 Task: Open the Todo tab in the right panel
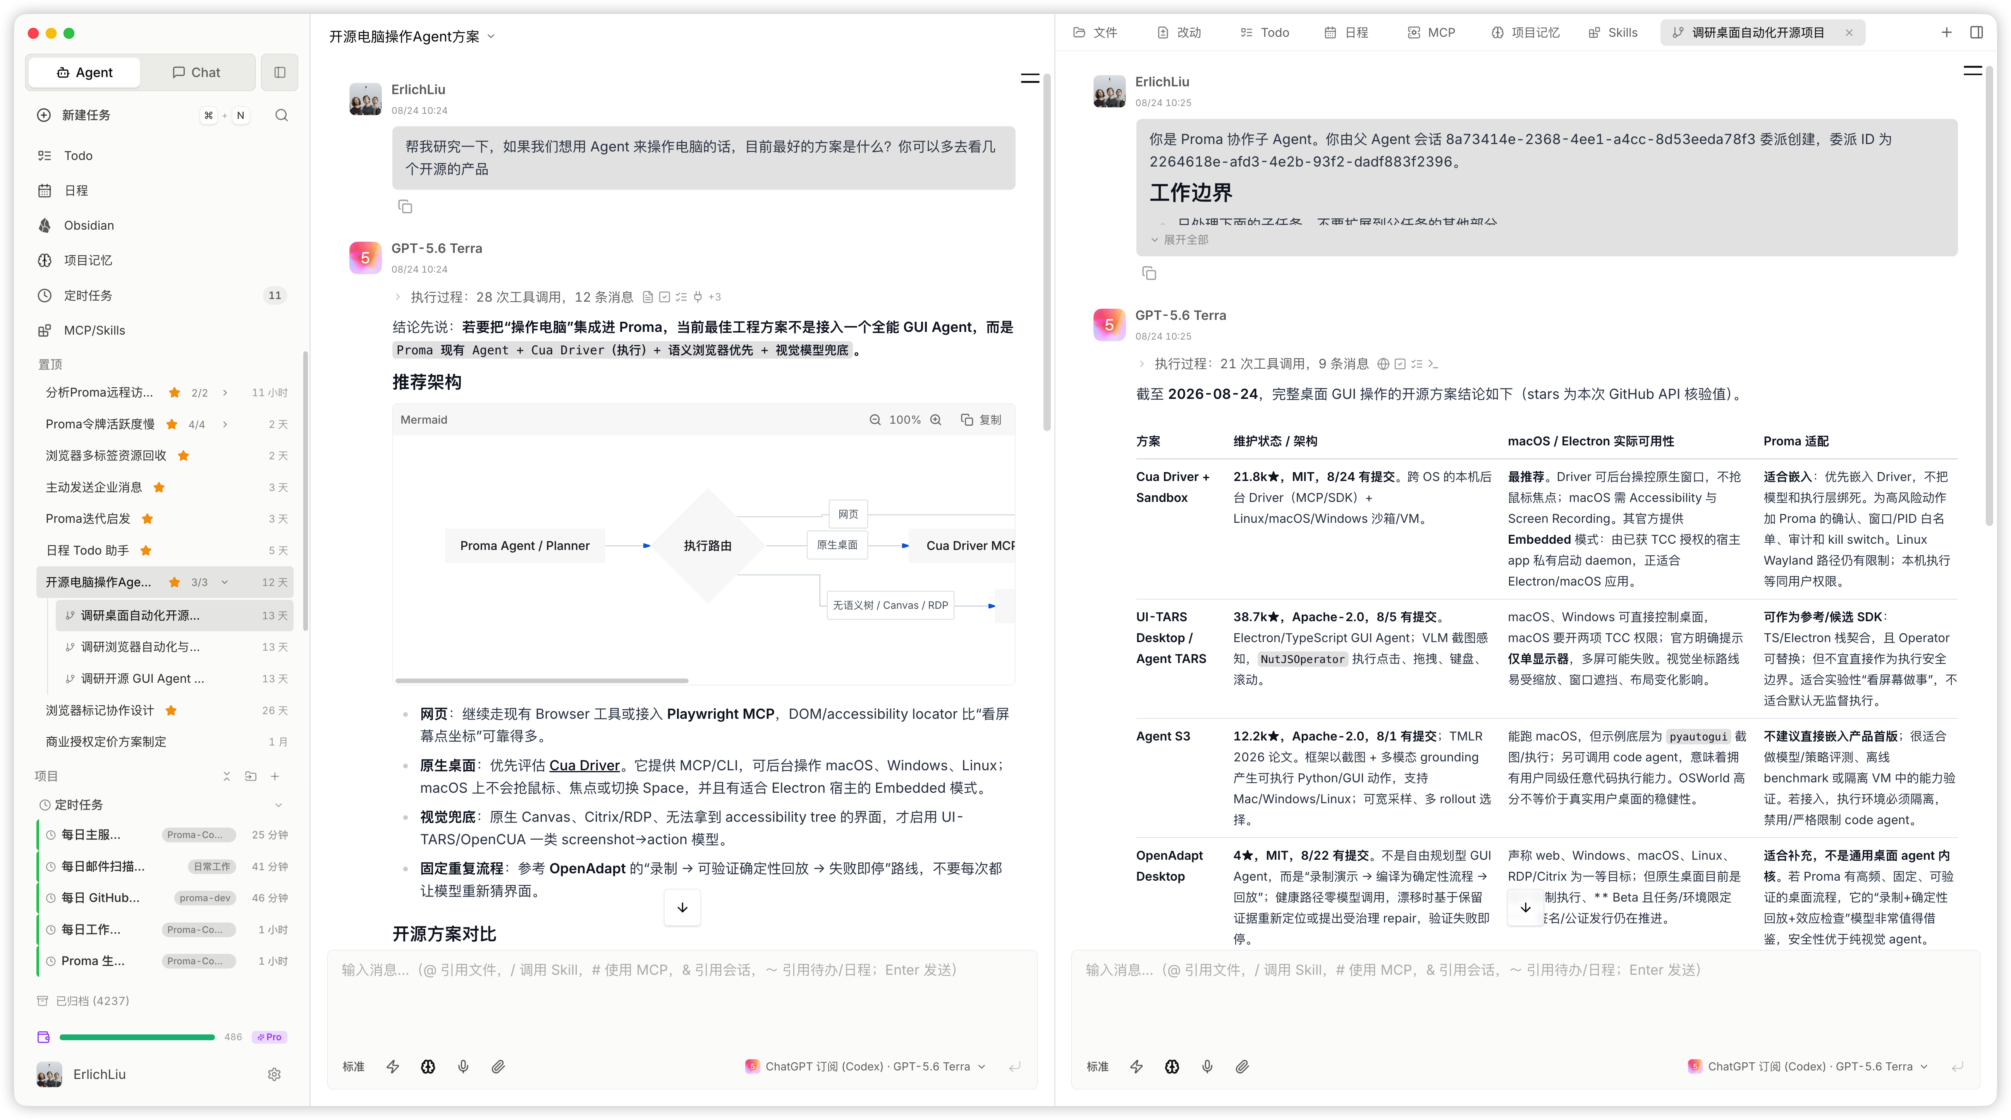[x=1265, y=33]
